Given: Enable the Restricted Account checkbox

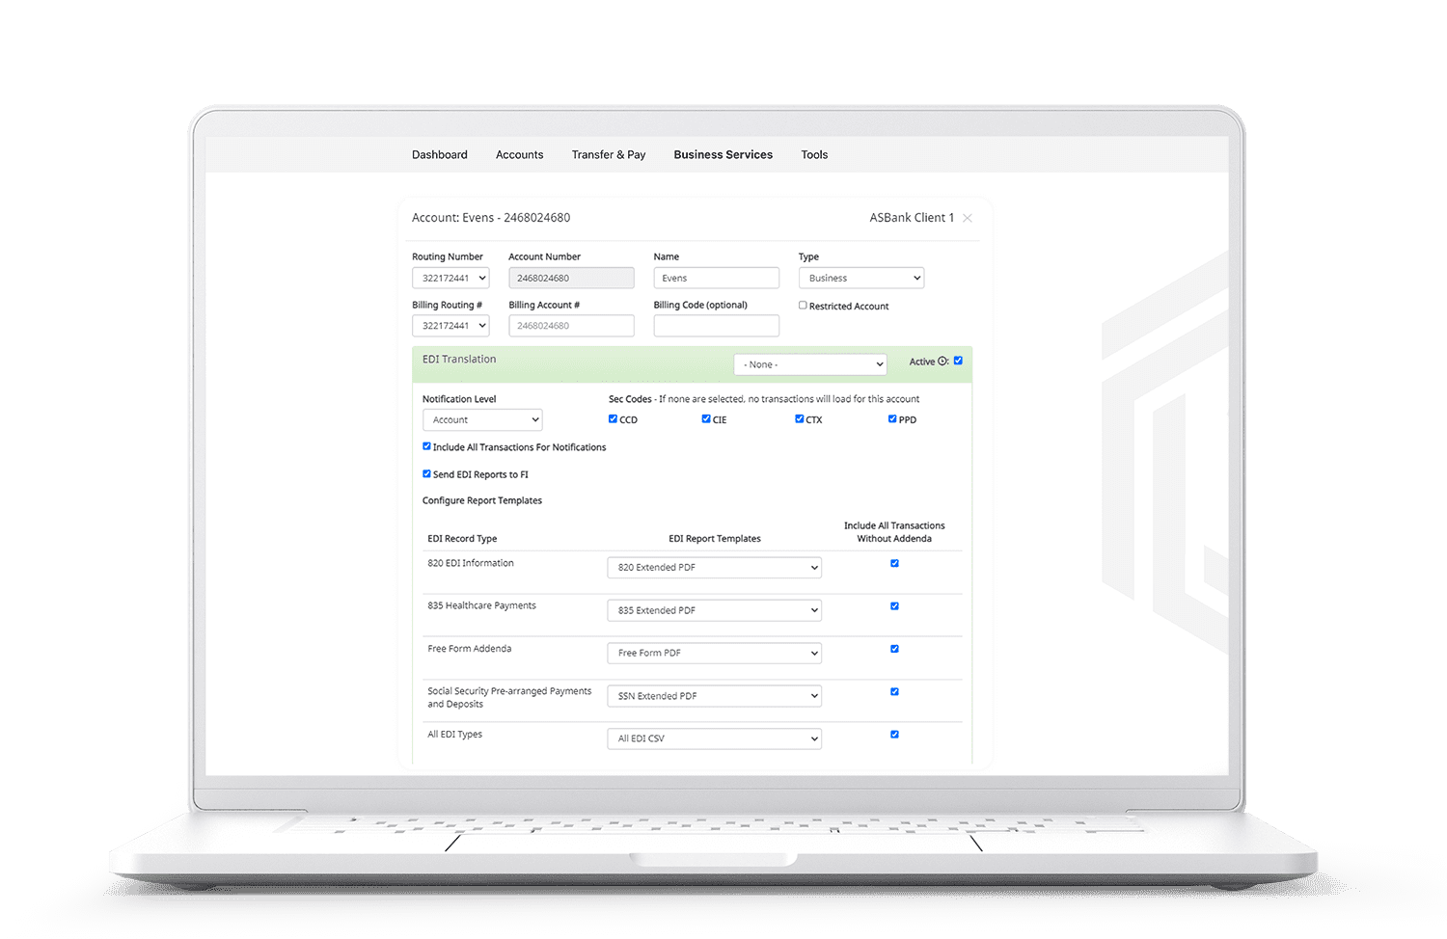Looking at the screenshot, I should point(803,306).
